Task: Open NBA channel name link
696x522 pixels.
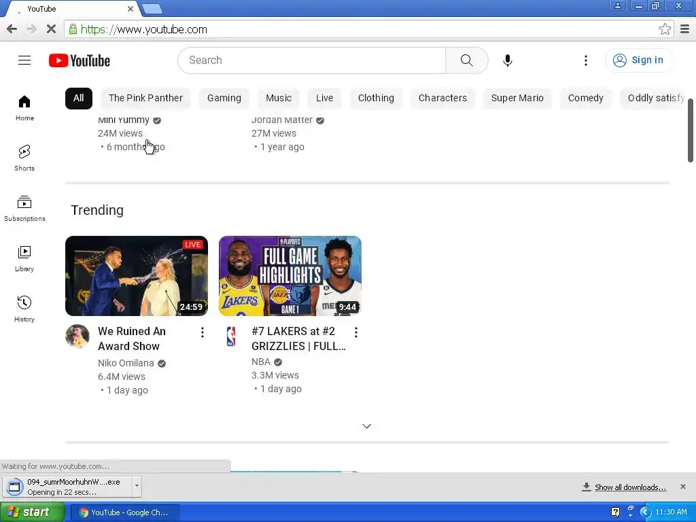Action: [x=261, y=362]
